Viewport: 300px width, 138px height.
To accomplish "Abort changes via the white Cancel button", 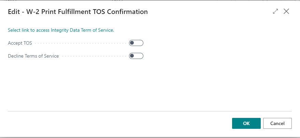I will (277, 123).
